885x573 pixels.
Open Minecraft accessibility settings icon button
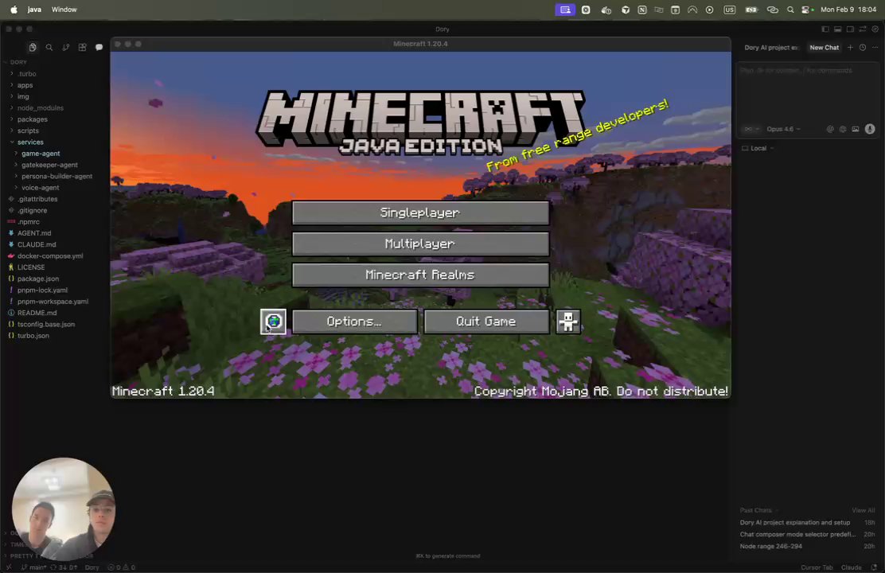click(x=568, y=322)
